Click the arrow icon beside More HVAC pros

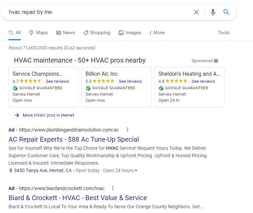point(17,115)
